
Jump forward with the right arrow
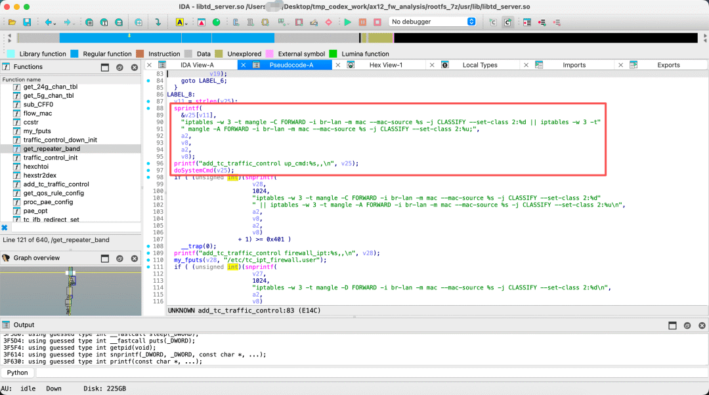pyautogui.click(x=67, y=22)
